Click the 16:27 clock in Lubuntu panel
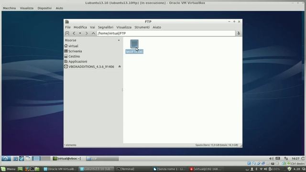Screen dimensions: 306x172 (x=295, y=159)
